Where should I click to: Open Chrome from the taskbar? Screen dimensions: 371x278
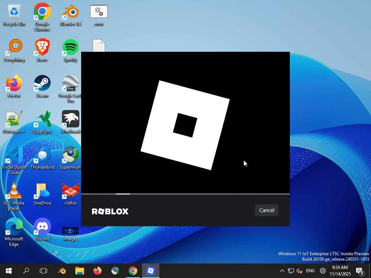[x=133, y=271]
